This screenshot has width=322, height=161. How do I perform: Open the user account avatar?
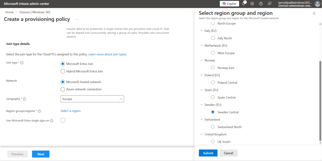(x=317, y=4)
